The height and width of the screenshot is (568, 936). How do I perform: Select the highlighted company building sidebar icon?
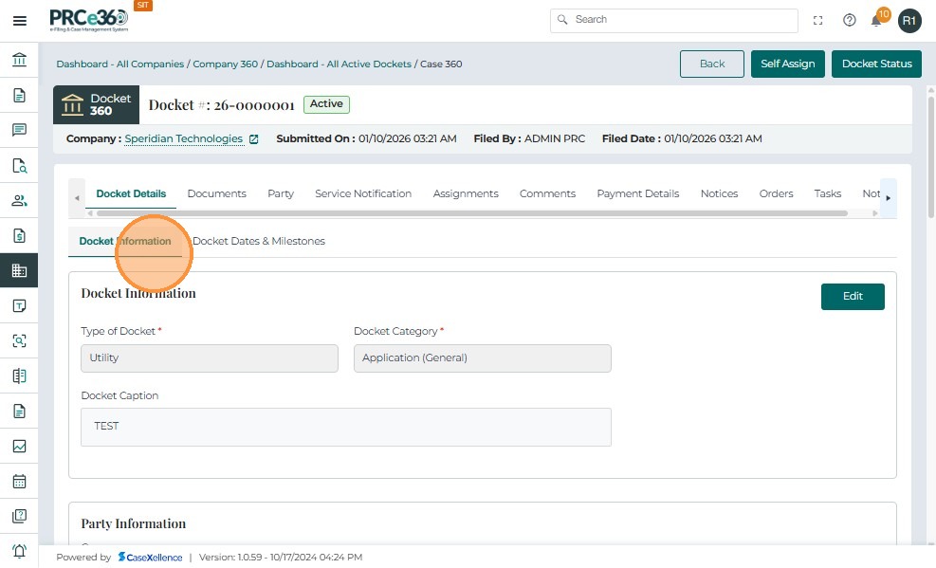tap(19, 270)
